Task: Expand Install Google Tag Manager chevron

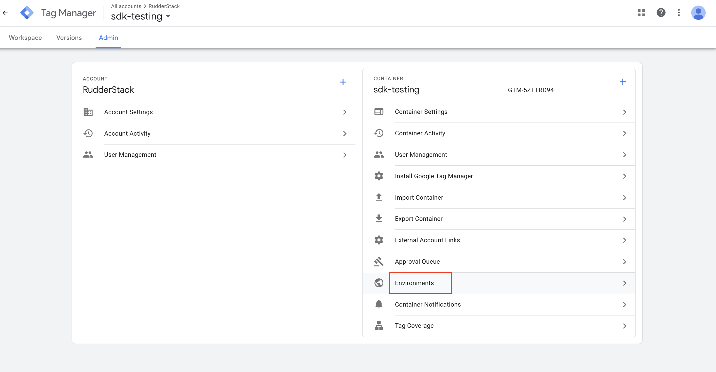Action: (x=625, y=176)
